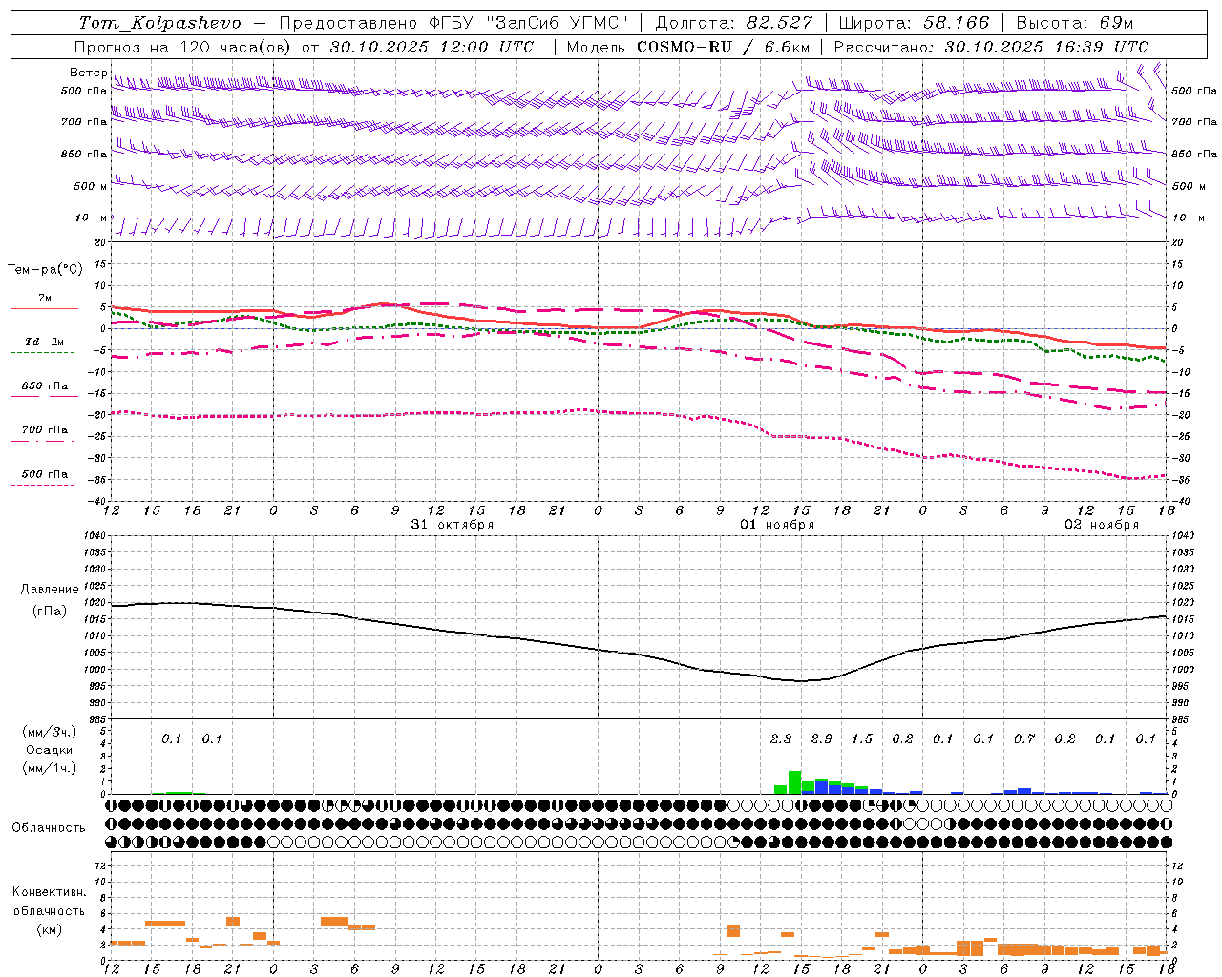The height and width of the screenshot is (977, 1222).
Task: Click the Рассчитано: 30.10.2025 16:39 UTC text
Action: (x=991, y=47)
